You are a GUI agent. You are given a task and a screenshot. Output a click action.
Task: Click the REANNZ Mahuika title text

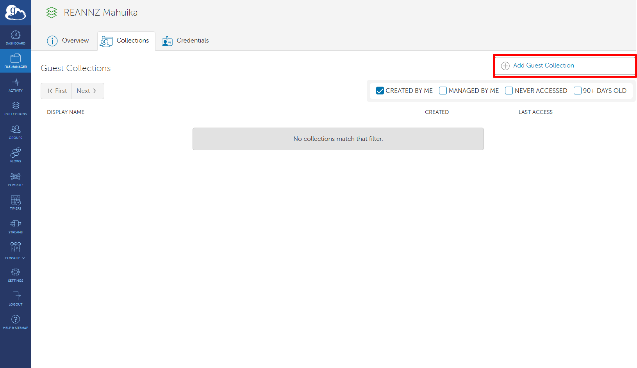pos(101,13)
